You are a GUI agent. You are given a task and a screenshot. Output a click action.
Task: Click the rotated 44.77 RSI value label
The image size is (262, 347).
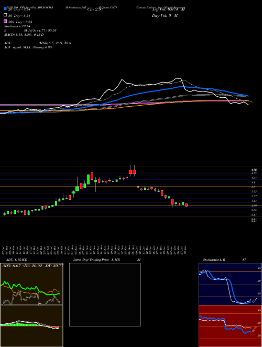point(255,329)
